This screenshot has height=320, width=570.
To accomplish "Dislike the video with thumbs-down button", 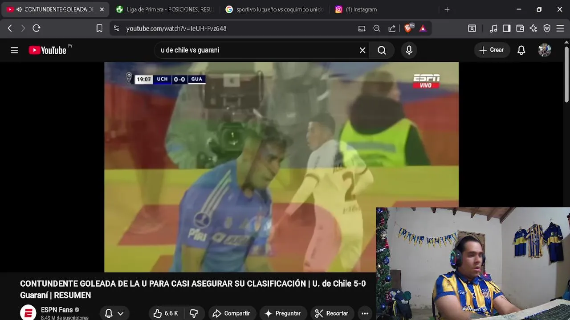I will [x=194, y=313].
